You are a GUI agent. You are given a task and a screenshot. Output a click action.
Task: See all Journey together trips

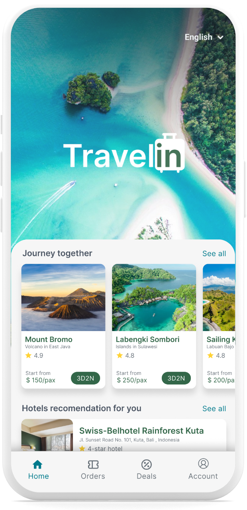pos(214,254)
